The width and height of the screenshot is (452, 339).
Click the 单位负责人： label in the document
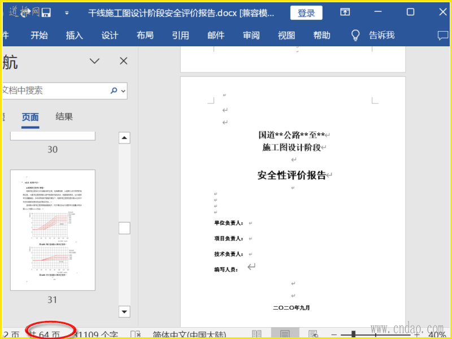click(x=229, y=223)
